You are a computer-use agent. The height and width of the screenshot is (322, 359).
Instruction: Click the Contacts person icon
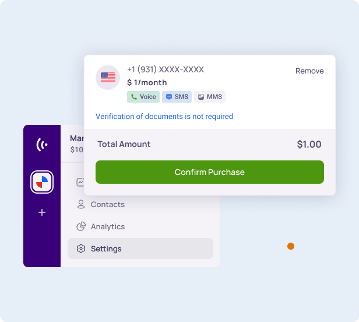[81, 204]
